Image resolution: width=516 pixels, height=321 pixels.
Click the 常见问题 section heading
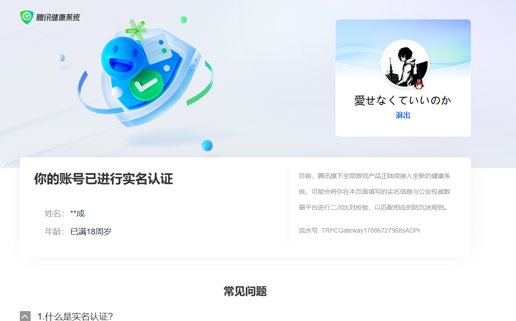245,291
